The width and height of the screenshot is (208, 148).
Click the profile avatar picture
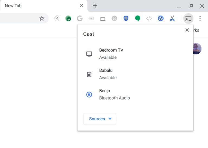point(197,49)
